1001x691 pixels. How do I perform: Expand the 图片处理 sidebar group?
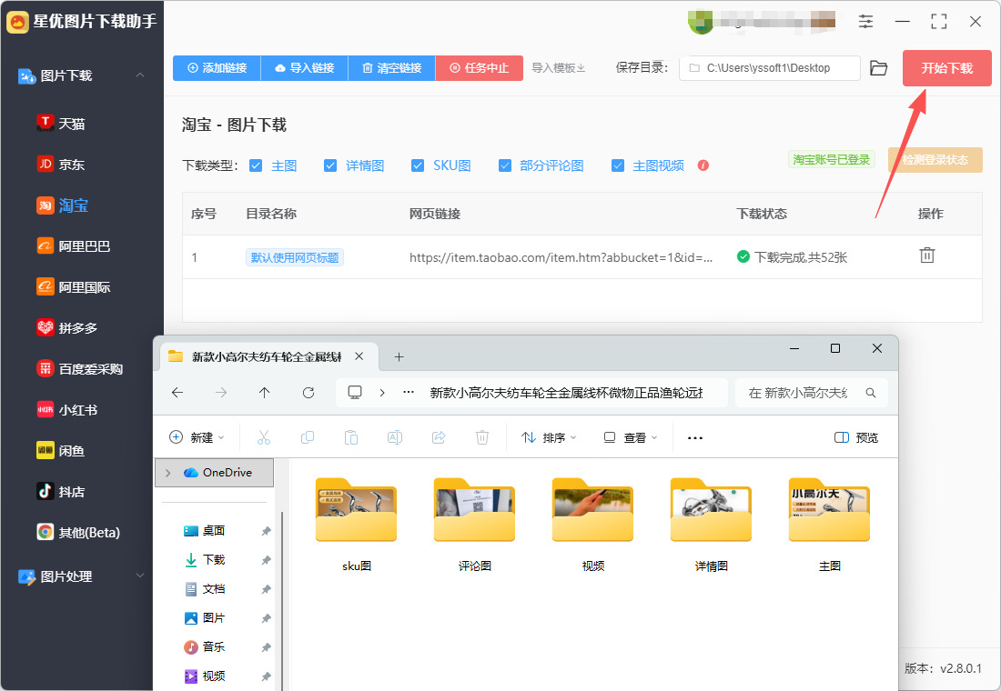point(140,576)
